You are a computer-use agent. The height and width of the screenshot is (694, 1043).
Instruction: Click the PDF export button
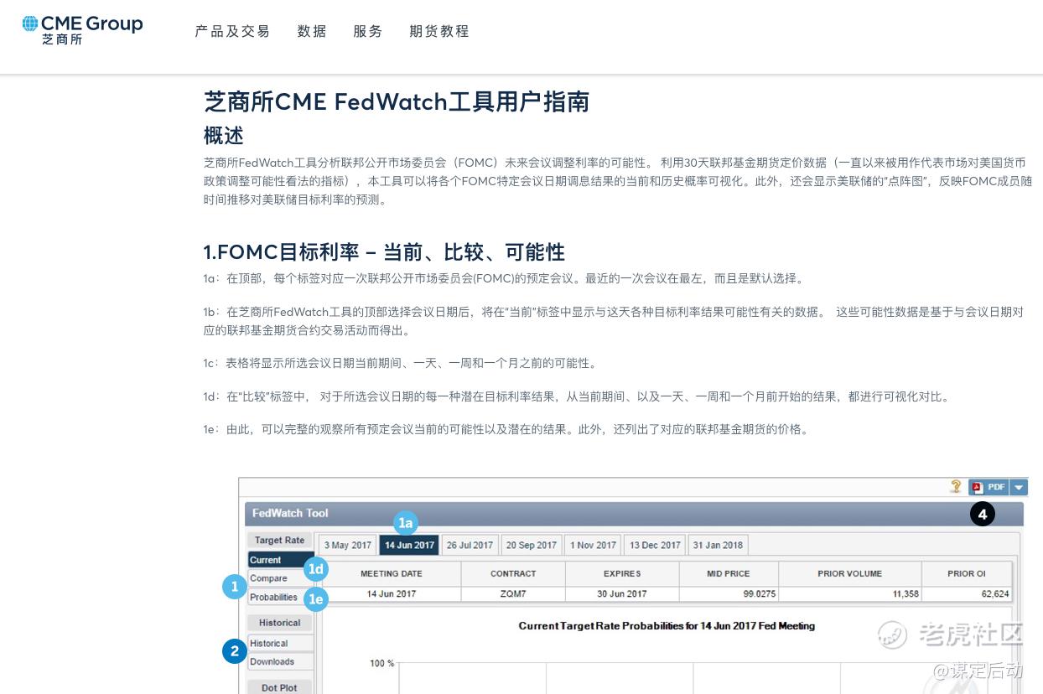point(989,487)
